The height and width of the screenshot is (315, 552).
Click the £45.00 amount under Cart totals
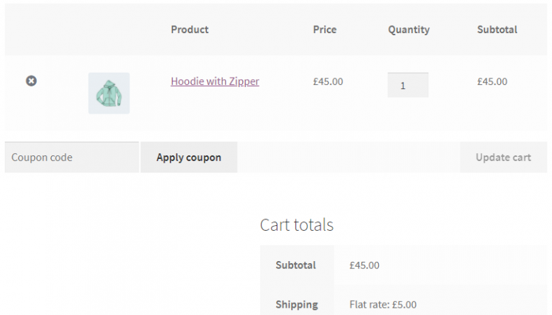tap(364, 265)
